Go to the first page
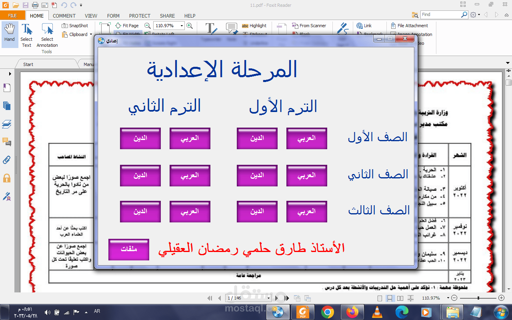The height and width of the screenshot is (320, 512). pos(210,298)
